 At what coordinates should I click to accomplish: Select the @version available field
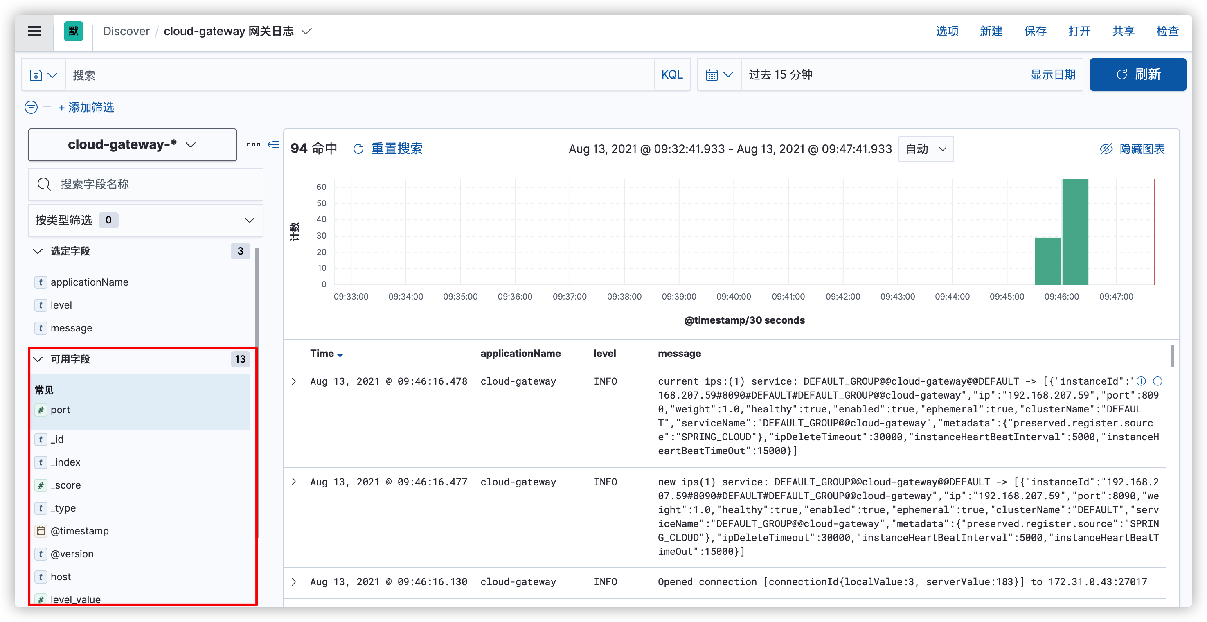pos(72,554)
